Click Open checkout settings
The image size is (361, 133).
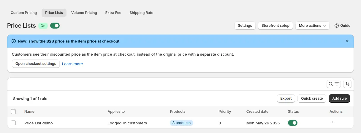(36, 64)
